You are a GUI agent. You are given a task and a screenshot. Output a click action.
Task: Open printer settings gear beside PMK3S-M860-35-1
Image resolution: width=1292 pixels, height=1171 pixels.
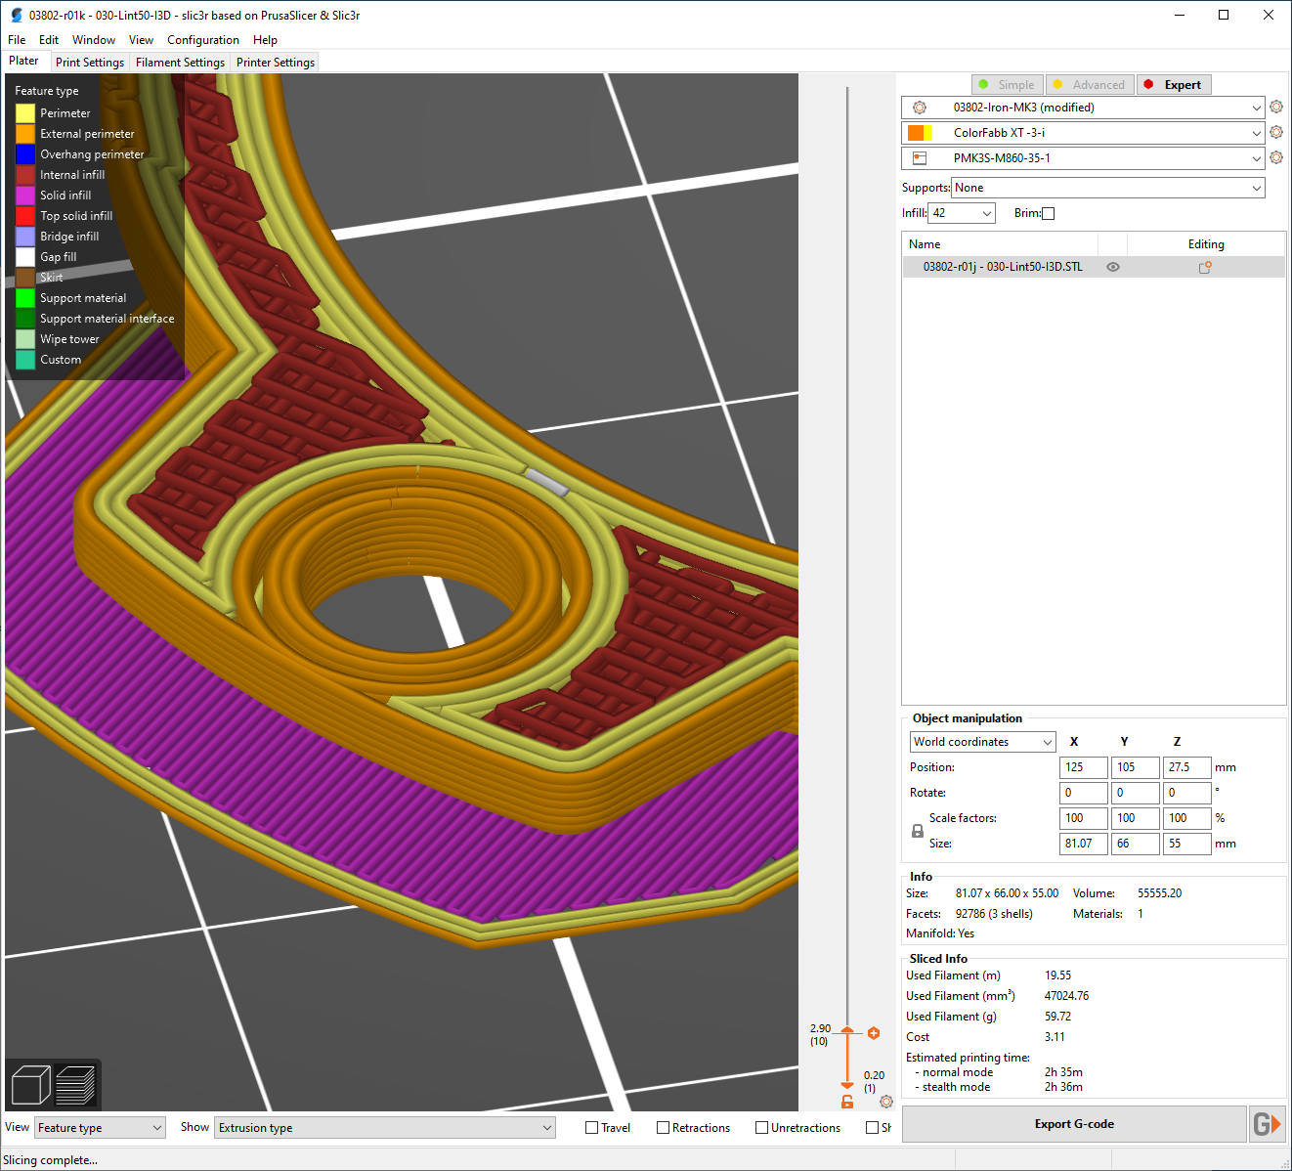pos(1276,157)
